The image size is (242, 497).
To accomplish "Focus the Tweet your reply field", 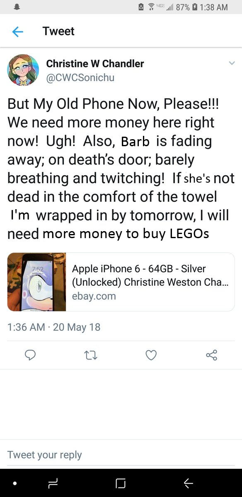I will click(x=121, y=454).
